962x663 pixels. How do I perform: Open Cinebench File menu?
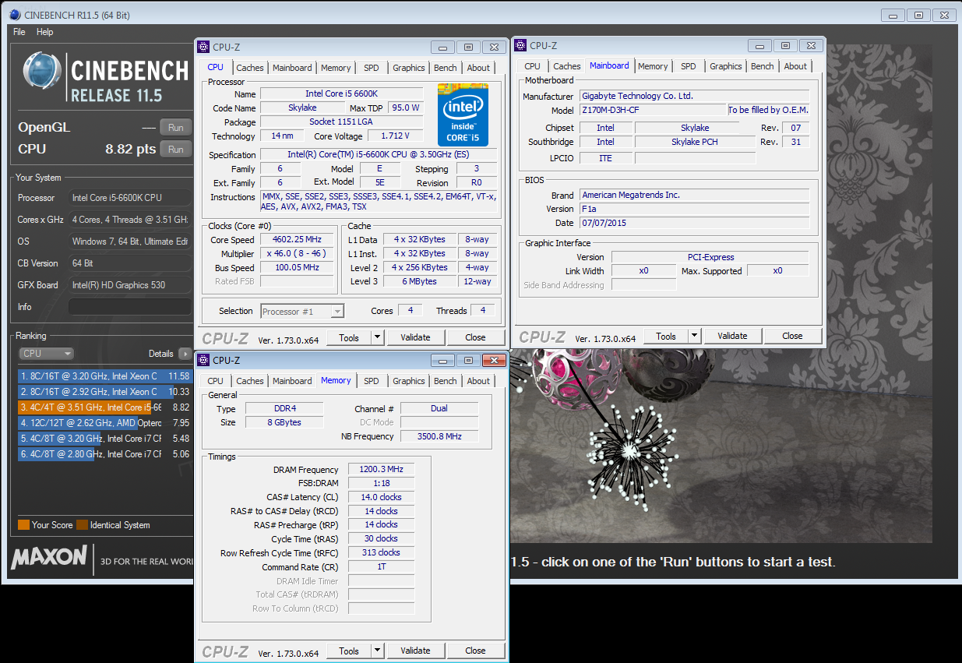tap(19, 32)
